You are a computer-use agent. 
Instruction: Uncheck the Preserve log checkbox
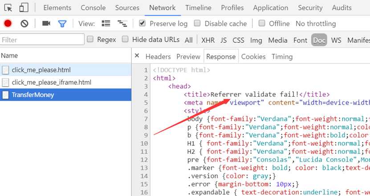[x=142, y=23]
